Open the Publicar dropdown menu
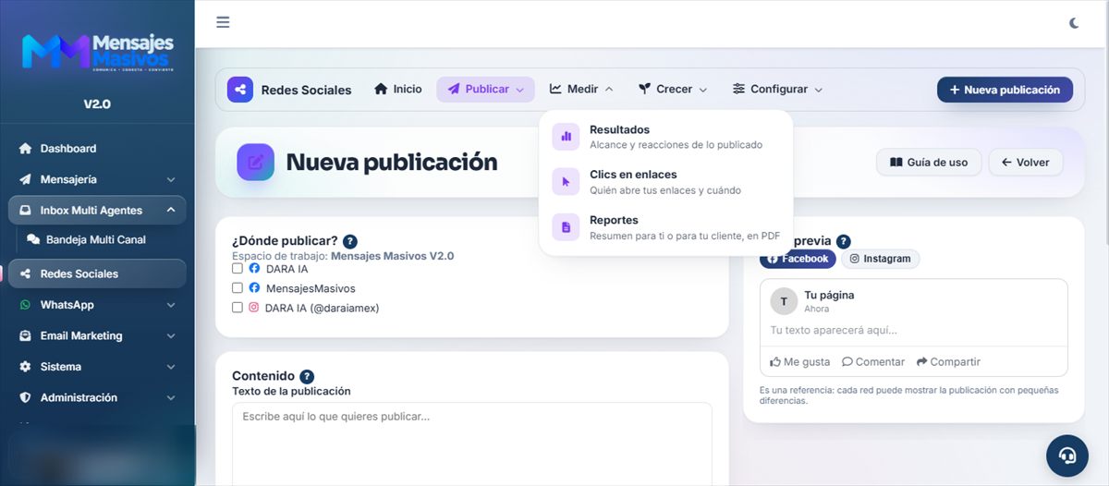Viewport: 1109px width, 486px height. (485, 90)
